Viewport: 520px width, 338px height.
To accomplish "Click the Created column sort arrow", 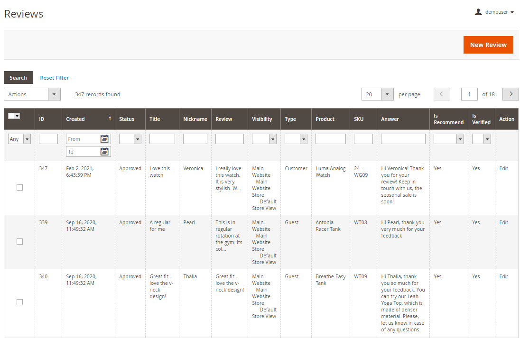I will click(110, 119).
